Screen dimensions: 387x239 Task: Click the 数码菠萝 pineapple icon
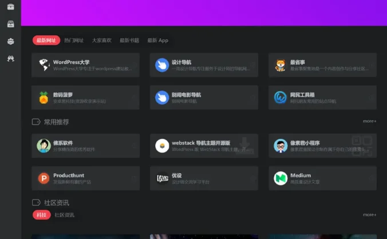(x=44, y=98)
